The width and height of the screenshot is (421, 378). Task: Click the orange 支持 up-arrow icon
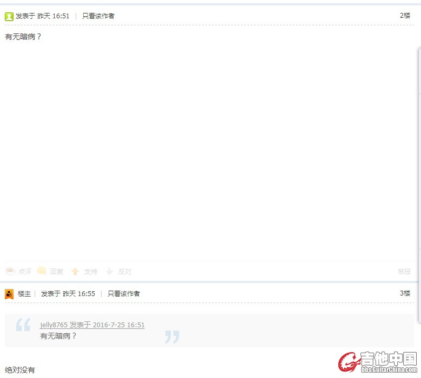coord(75,271)
